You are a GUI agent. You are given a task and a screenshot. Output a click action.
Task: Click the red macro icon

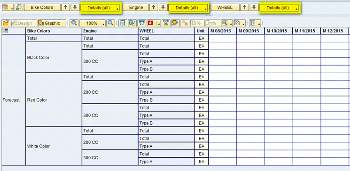pyautogui.click(x=150, y=23)
